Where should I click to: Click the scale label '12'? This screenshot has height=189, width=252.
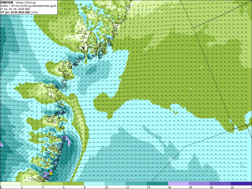pos(128,187)
